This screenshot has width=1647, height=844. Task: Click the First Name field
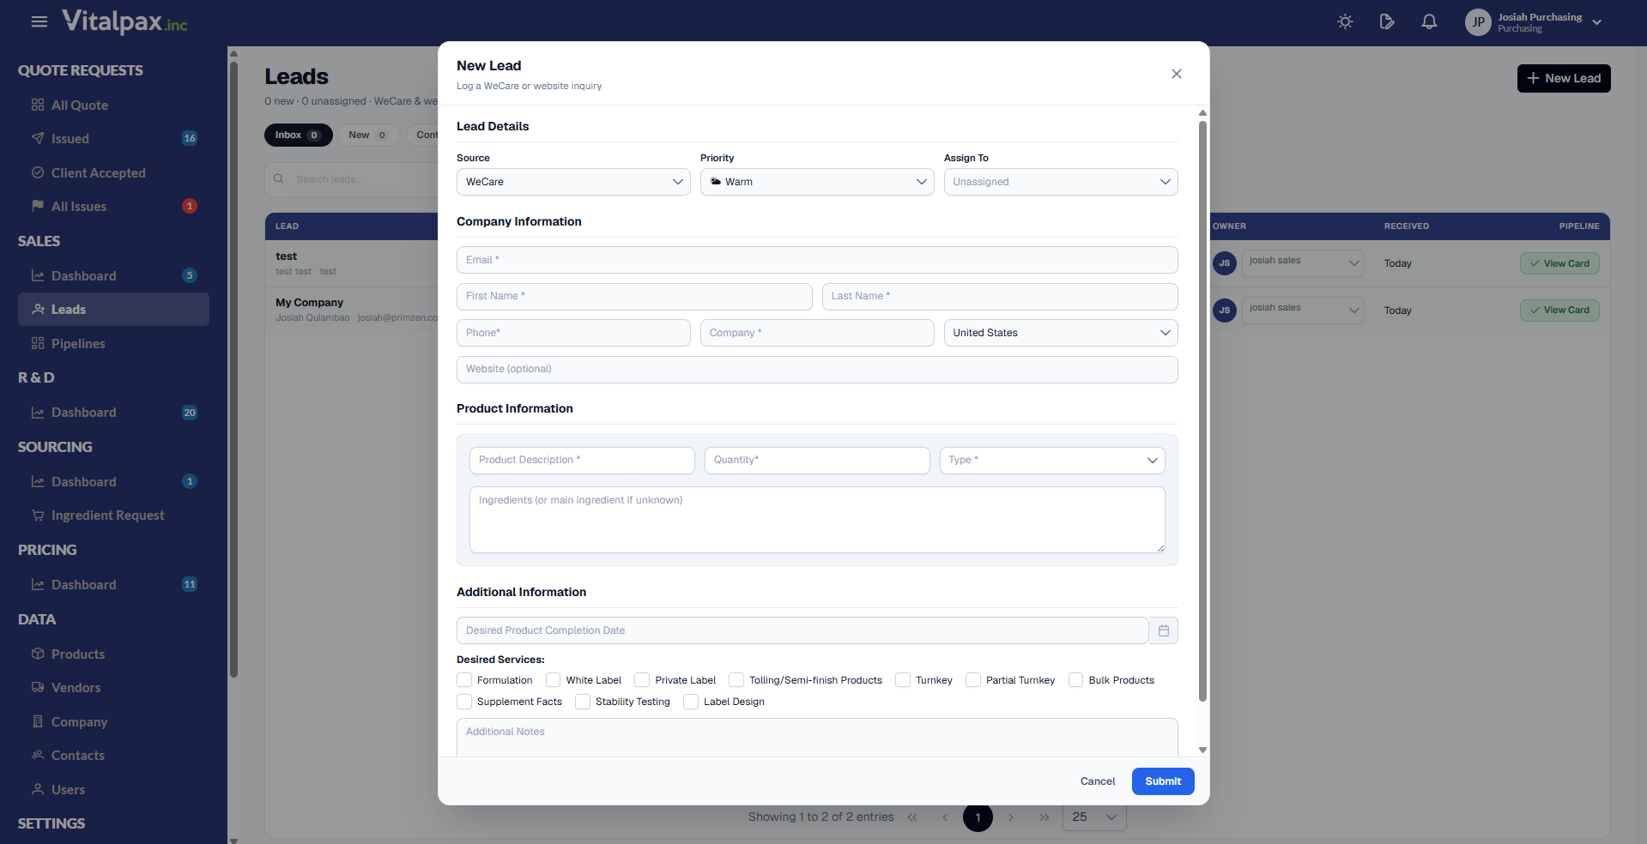point(634,297)
